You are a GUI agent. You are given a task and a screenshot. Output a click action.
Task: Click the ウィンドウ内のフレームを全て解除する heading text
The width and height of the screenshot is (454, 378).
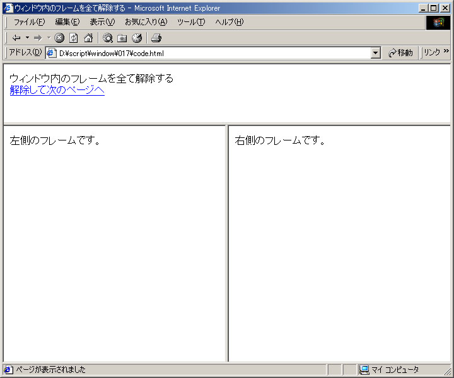[91, 78]
